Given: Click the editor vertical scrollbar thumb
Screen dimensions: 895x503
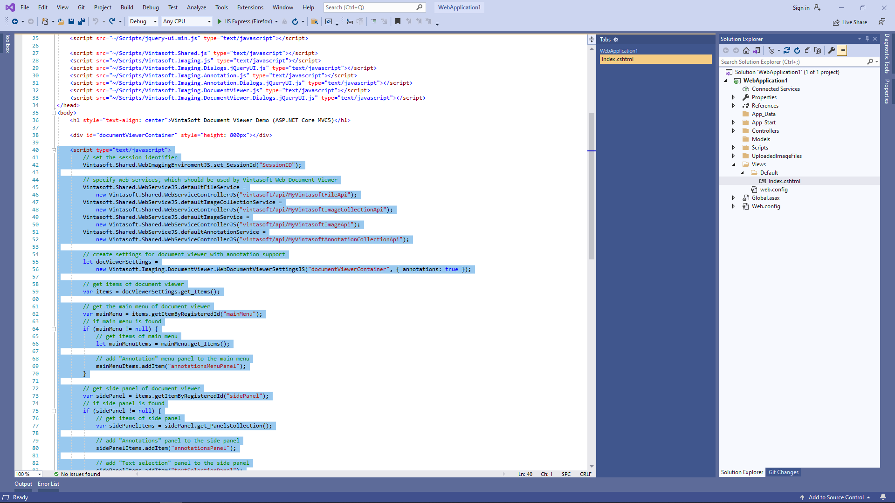Looking at the screenshot, I should [x=592, y=186].
